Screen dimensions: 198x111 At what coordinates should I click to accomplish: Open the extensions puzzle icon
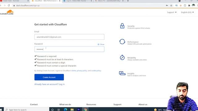(189, 6)
